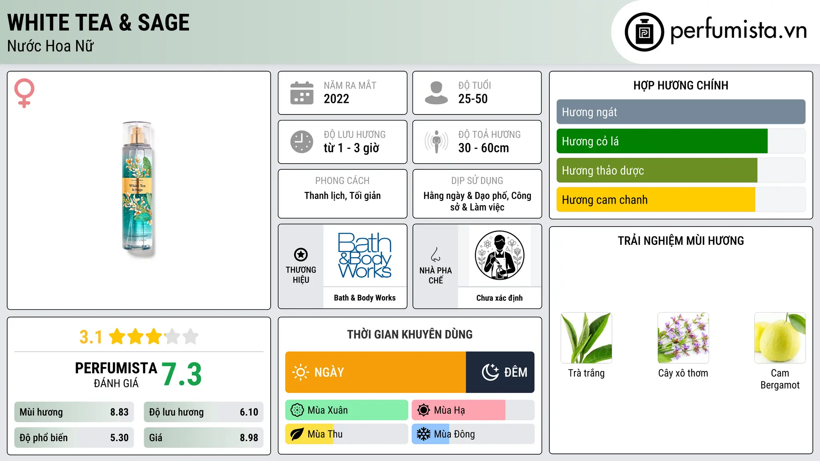Click the PERFUMISTA ĐÁNH GIÁ label

116,375
